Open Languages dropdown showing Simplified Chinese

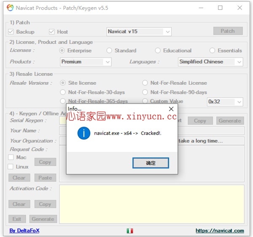[210, 62]
